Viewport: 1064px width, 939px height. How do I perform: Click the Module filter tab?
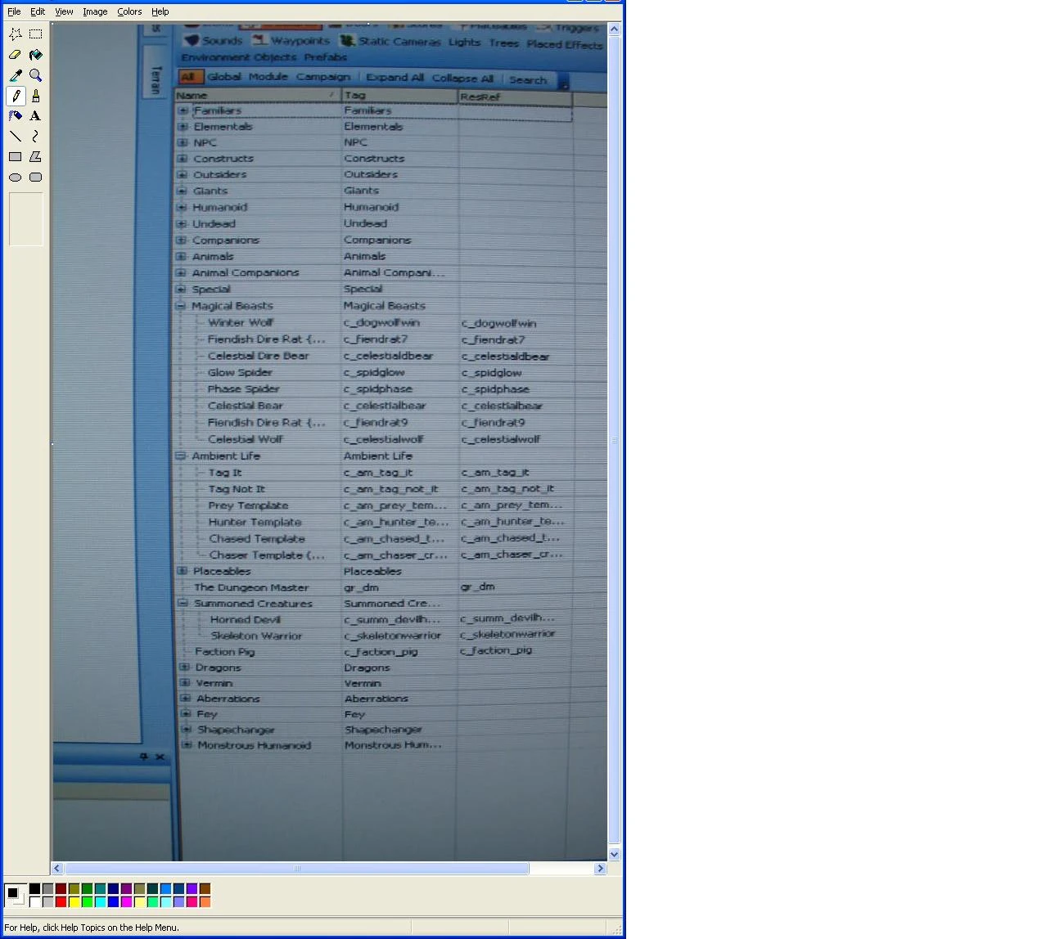268,77
